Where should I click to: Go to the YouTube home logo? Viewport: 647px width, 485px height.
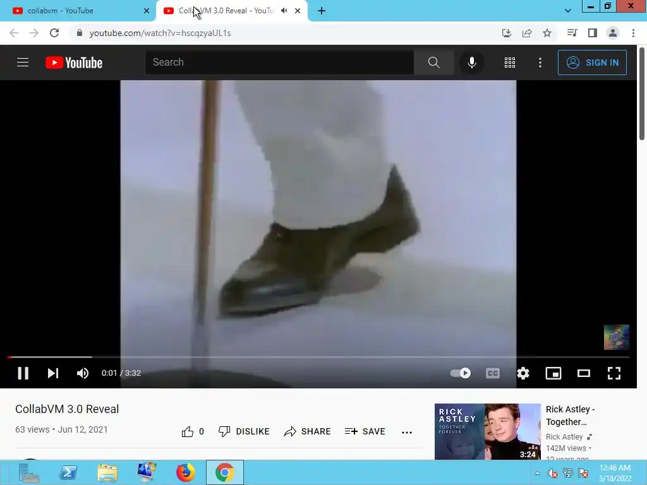(x=74, y=63)
